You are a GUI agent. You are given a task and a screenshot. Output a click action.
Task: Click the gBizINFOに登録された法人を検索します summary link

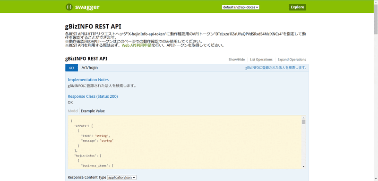(x=275, y=68)
